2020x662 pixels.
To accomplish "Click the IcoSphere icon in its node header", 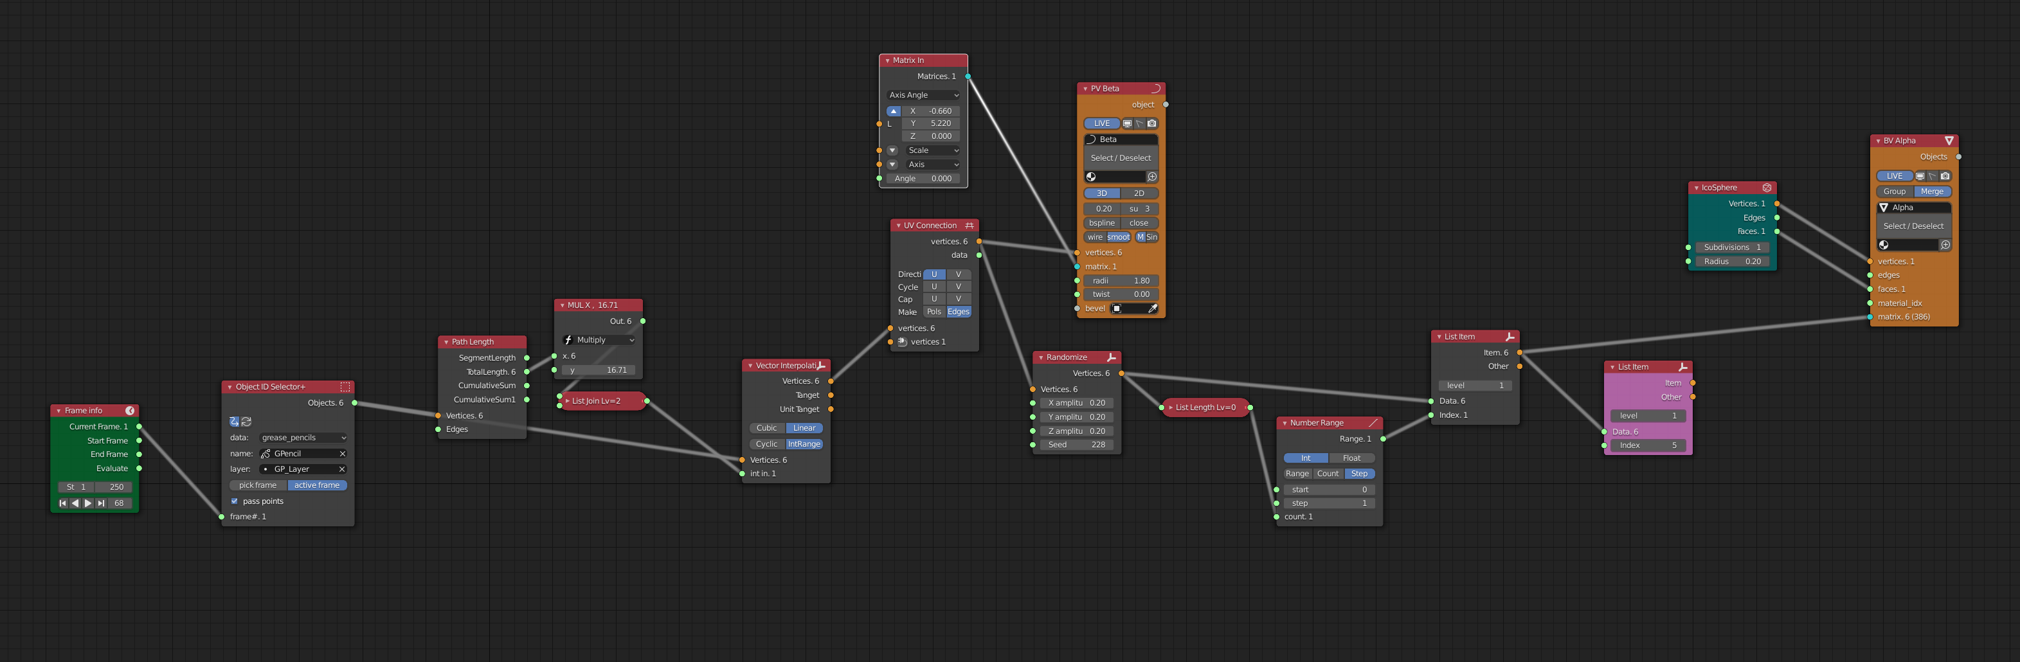I will point(1767,188).
